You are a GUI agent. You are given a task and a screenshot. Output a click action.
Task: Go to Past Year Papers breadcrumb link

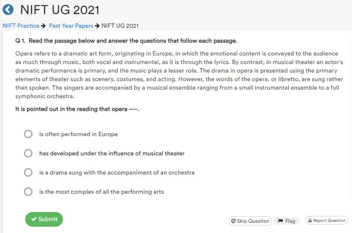71,26
